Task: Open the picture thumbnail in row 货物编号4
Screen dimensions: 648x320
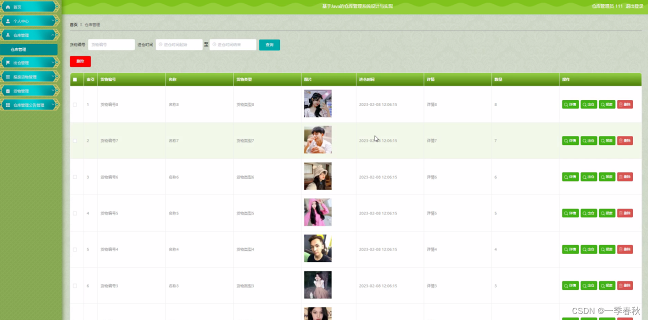Action: click(x=317, y=248)
